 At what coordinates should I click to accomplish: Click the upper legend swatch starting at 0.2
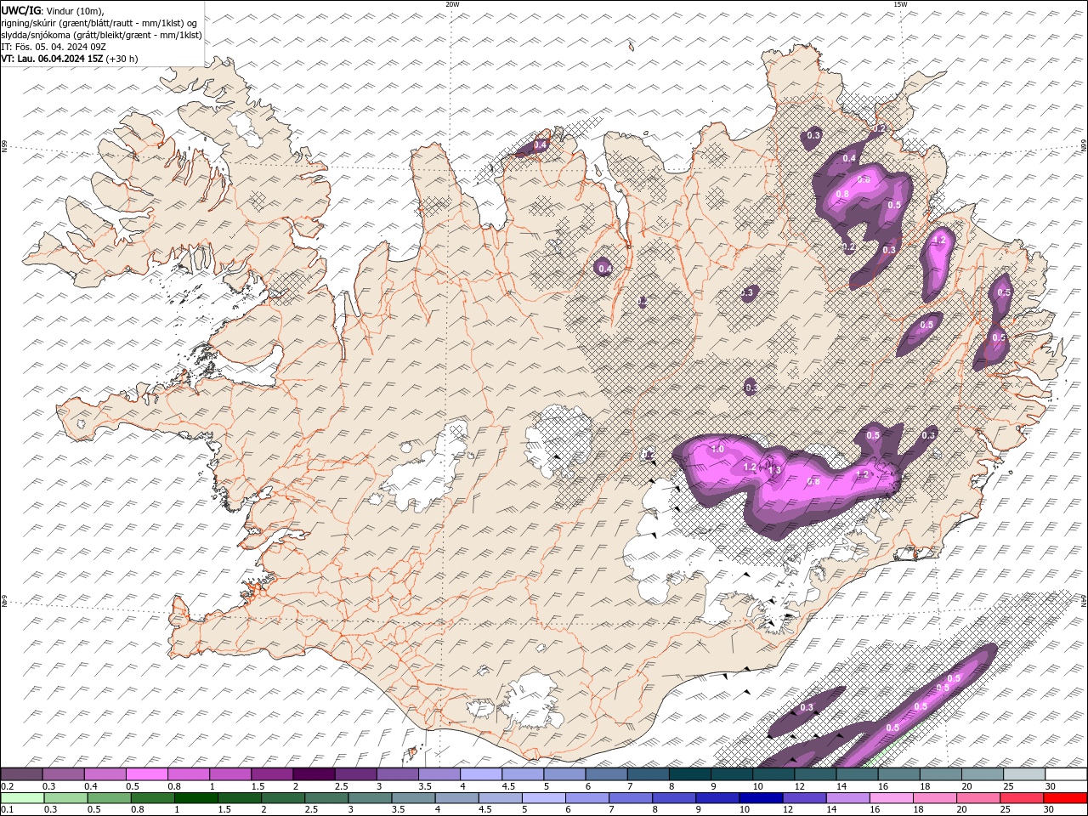(x=21, y=774)
